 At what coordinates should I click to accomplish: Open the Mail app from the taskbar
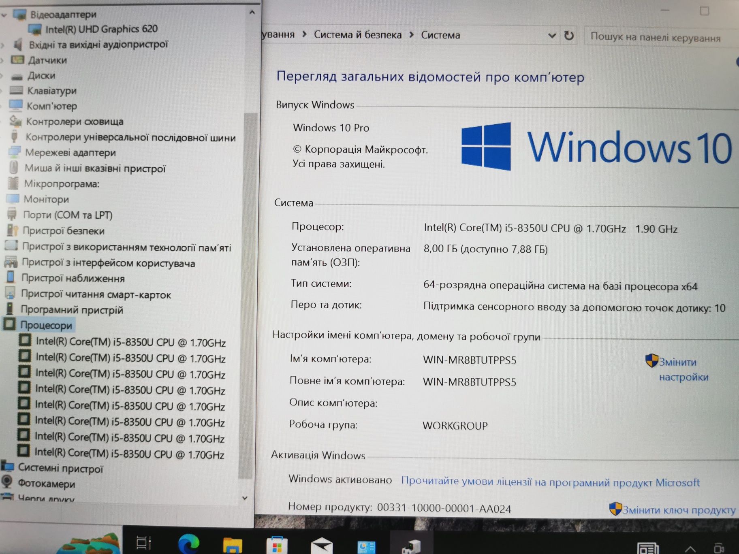click(x=322, y=545)
